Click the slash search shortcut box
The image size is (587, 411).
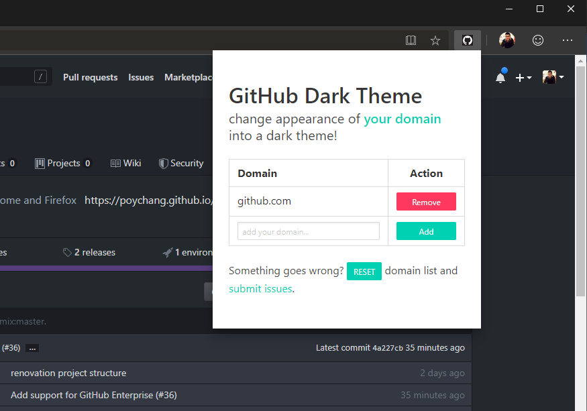40,76
